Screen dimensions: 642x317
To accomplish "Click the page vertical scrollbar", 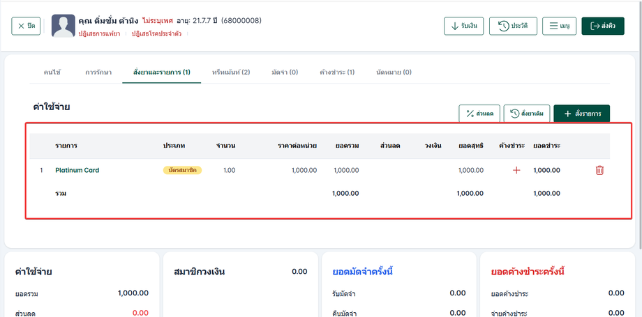I will (x=641, y=125).
